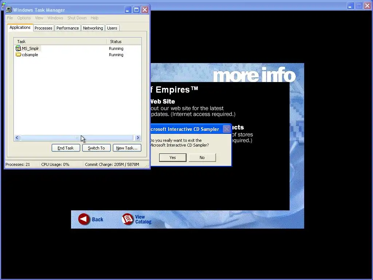Close the CD Sampler exit dialog
The image size is (373, 280).
coord(227,129)
